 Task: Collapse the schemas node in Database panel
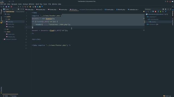click(x=147, y=17)
